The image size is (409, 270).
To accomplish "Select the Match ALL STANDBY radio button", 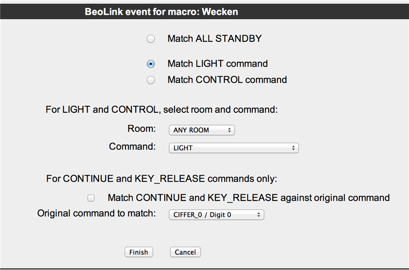I will [x=150, y=39].
